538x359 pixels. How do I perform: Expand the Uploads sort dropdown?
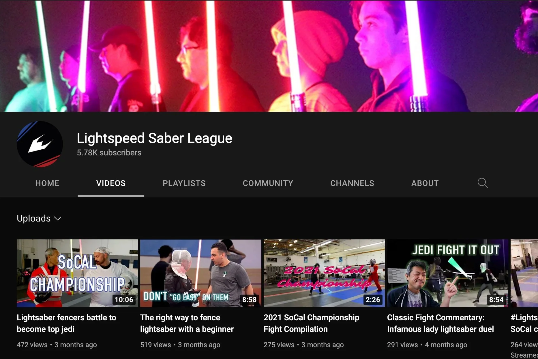39,218
